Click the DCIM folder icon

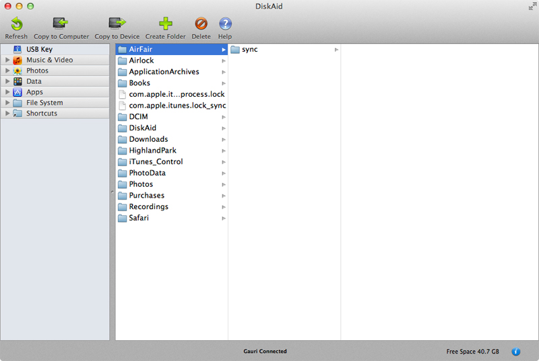click(x=122, y=117)
